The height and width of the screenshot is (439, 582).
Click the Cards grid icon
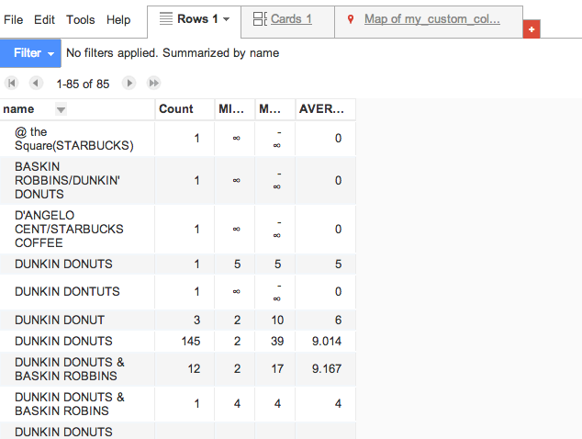(x=260, y=19)
